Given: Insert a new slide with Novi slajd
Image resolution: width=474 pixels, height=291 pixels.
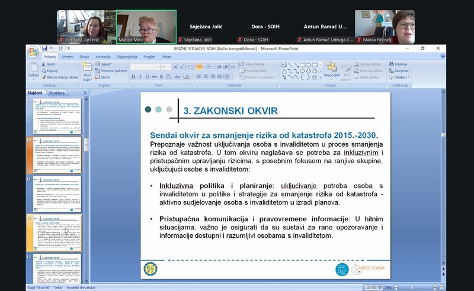Looking at the screenshot, I should [x=88, y=70].
